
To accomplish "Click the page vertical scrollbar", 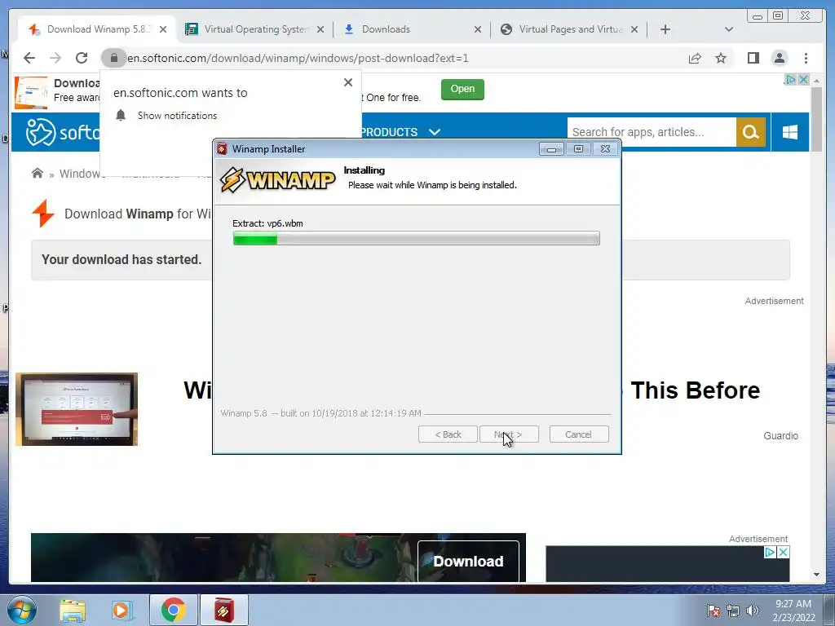I will point(816,120).
